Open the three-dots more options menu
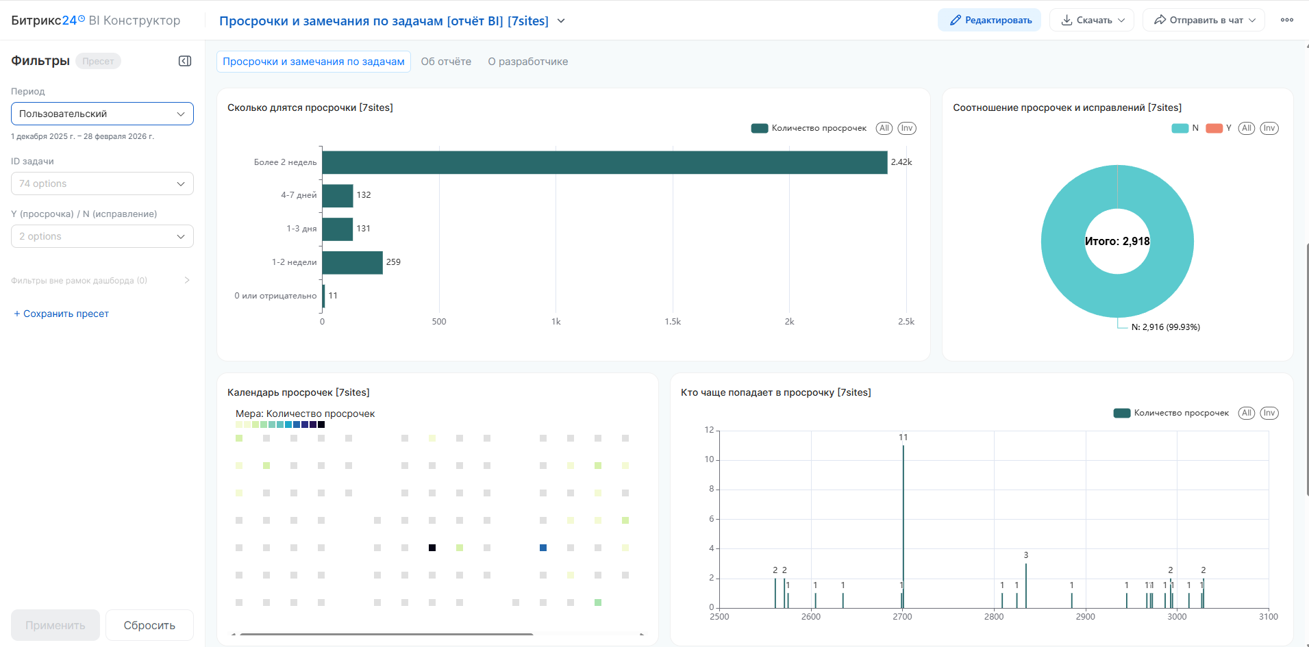The width and height of the screenshot is (1309, 647). pos(1286,20)
